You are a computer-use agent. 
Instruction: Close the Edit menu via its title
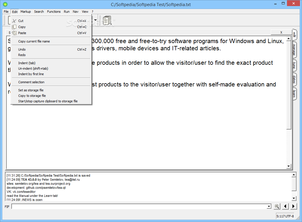click(x=15, y=12)
